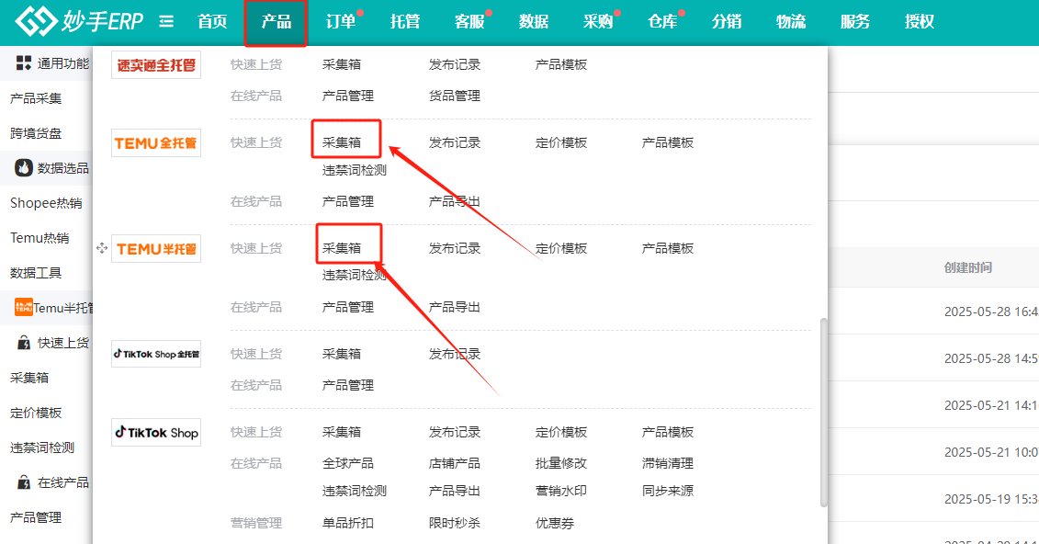
Task: Open 店铺产品 under TikTok Shop
Action: (455, 463)
